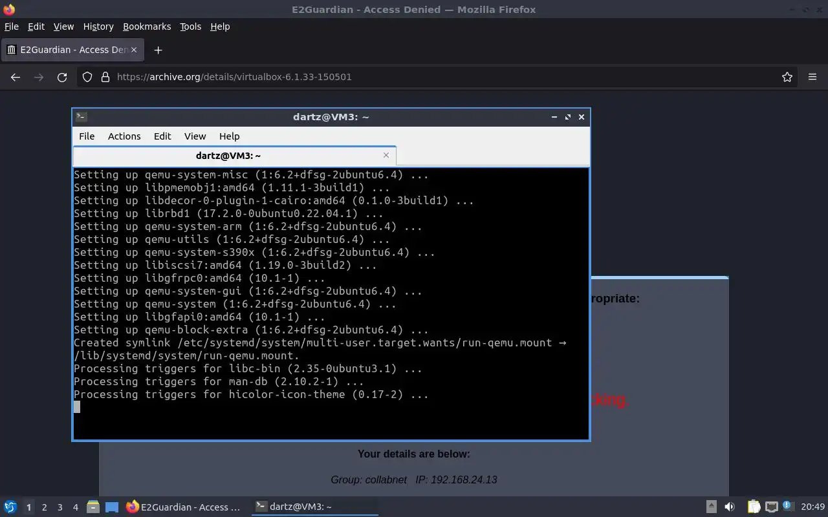Open the terminal Actions menu

tap(124, 136)
